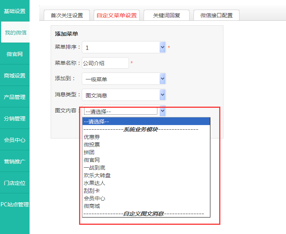Select 微官网 in the left sidebar
286x234 pixels.
pyautogui.click(x=15, y=54)
